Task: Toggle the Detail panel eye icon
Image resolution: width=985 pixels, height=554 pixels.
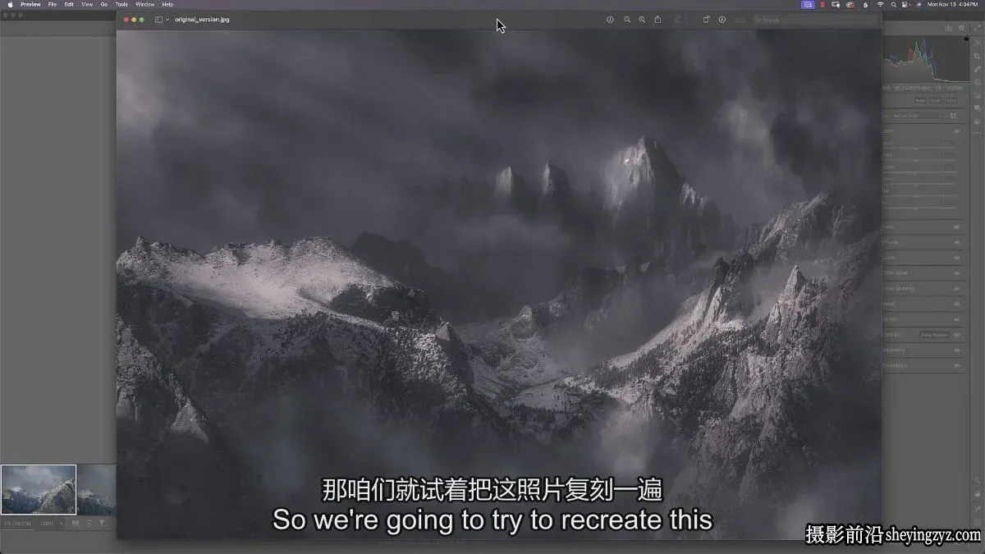Action: [x=957, y=304]
